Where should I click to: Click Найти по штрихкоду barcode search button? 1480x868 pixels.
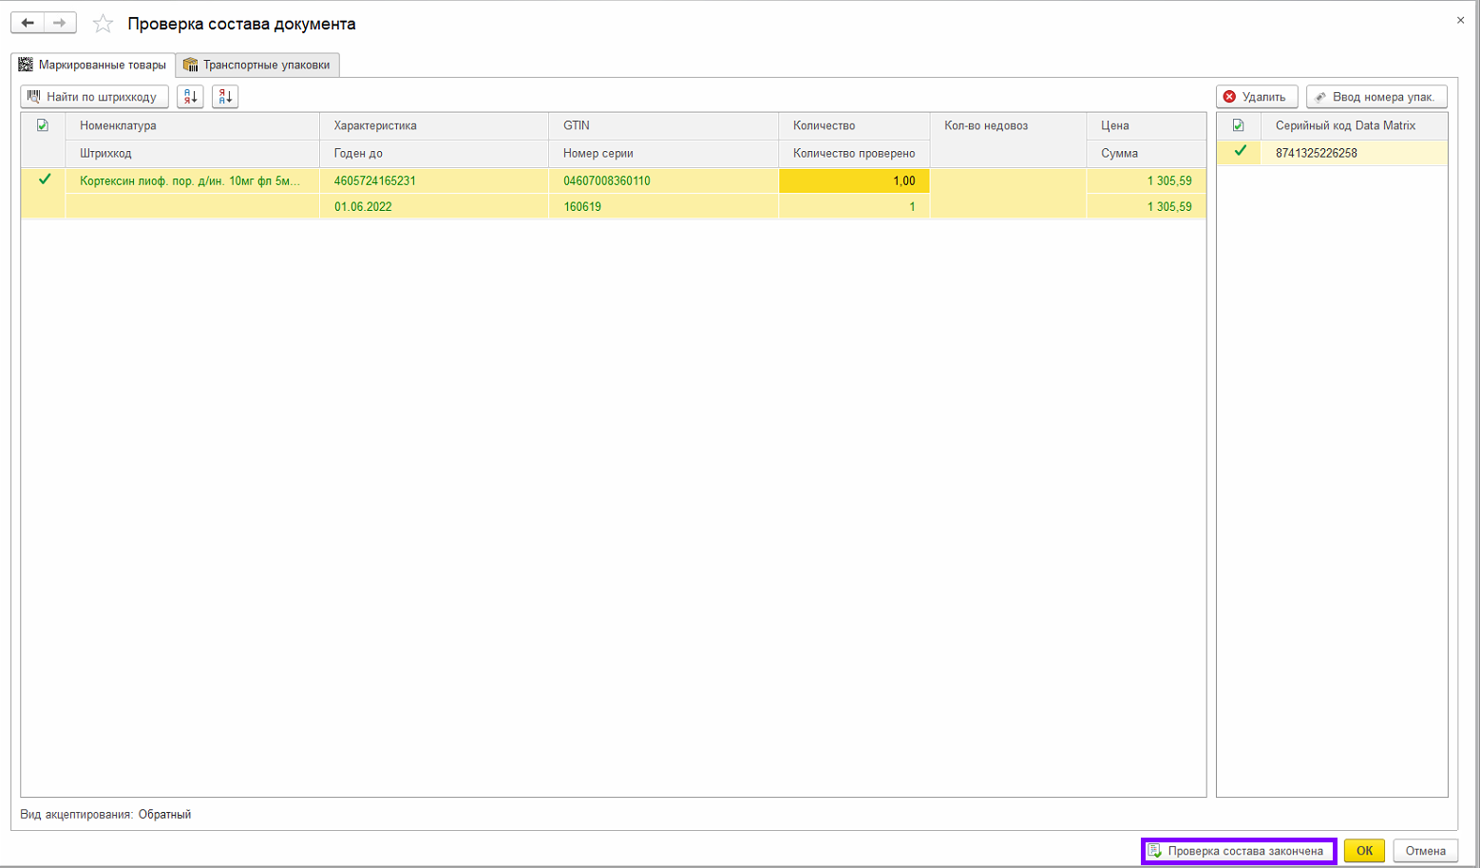[94, 97]
